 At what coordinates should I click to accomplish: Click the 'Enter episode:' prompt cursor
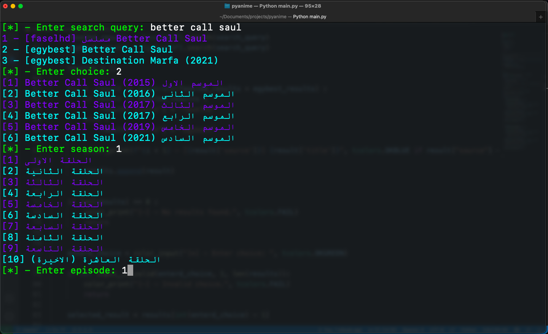click(131, 270)
